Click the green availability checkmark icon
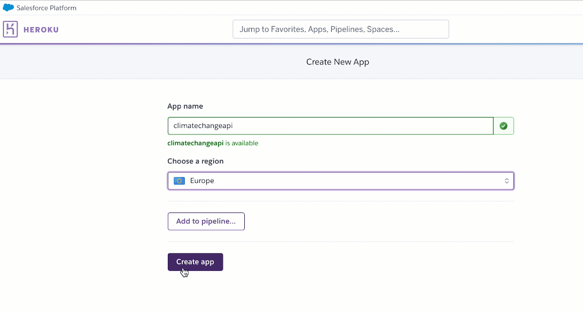 pos(504,126)
